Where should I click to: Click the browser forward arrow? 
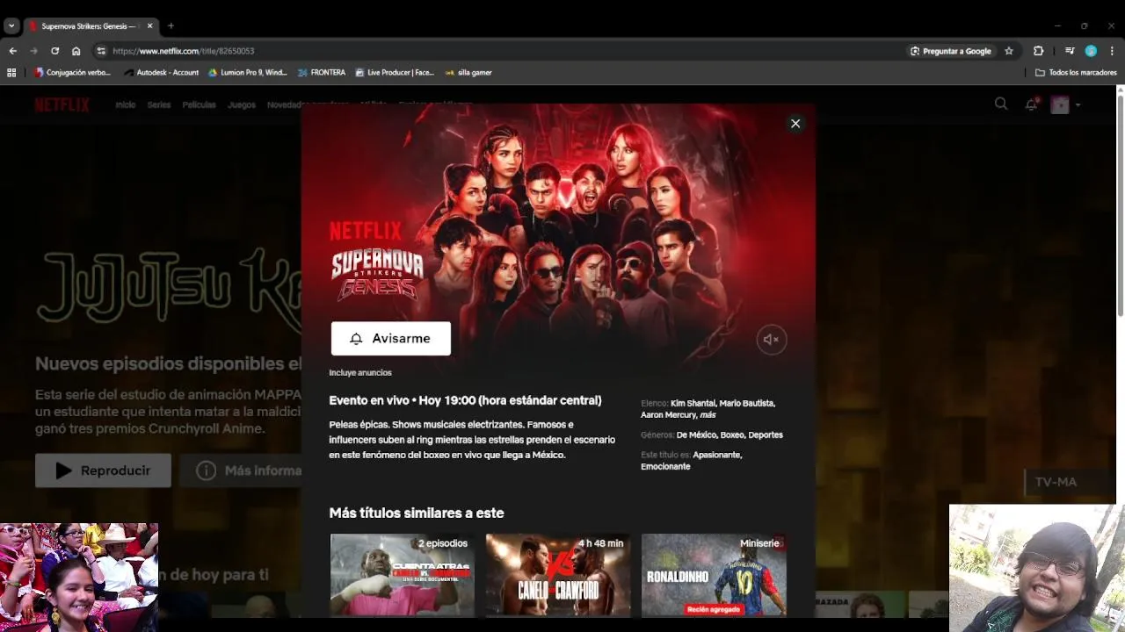point(34,51)
